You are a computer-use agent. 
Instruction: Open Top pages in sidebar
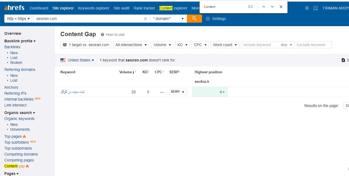[x=13, y=136]
